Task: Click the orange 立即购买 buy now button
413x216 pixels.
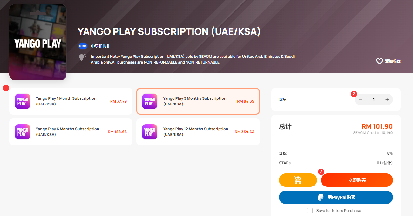Action: click(x=357, y=180)
